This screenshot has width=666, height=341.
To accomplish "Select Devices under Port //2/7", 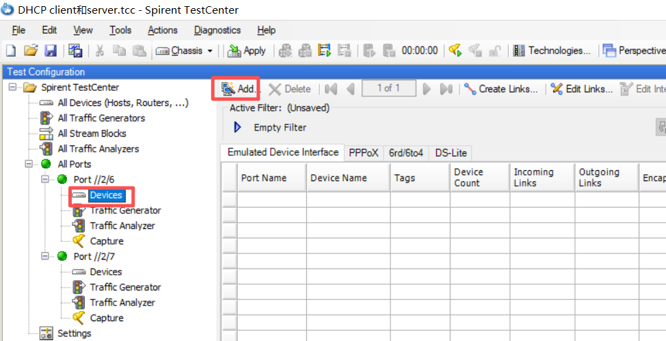I will tap(106, 272).
